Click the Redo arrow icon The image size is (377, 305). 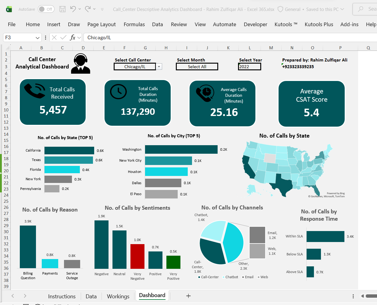click(88, 9)
